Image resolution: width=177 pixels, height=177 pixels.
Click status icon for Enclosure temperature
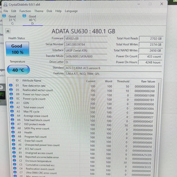(x=14, y=160)
